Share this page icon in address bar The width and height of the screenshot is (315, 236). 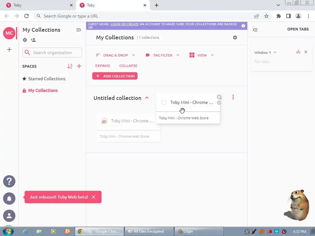coord(257,16)
